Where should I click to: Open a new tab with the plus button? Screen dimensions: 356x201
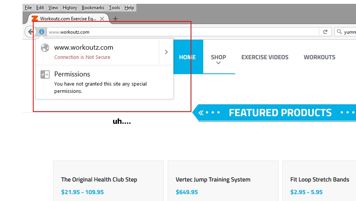click(x=115, y=19)
